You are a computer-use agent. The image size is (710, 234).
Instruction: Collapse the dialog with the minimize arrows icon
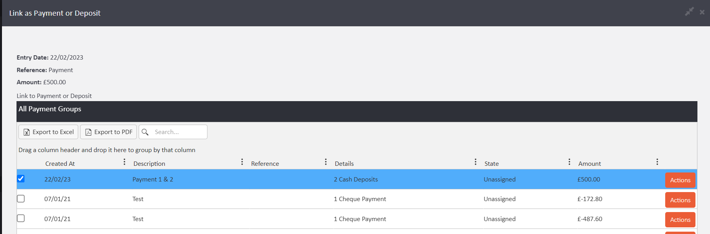[x=689, y=12]
